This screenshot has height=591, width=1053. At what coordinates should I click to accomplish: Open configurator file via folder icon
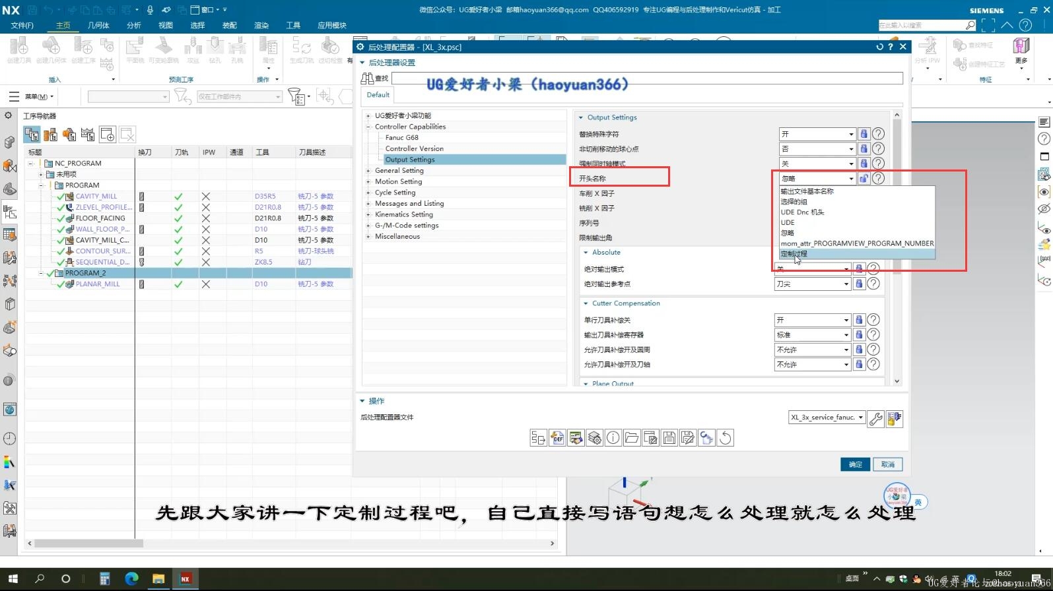[632, 438]
